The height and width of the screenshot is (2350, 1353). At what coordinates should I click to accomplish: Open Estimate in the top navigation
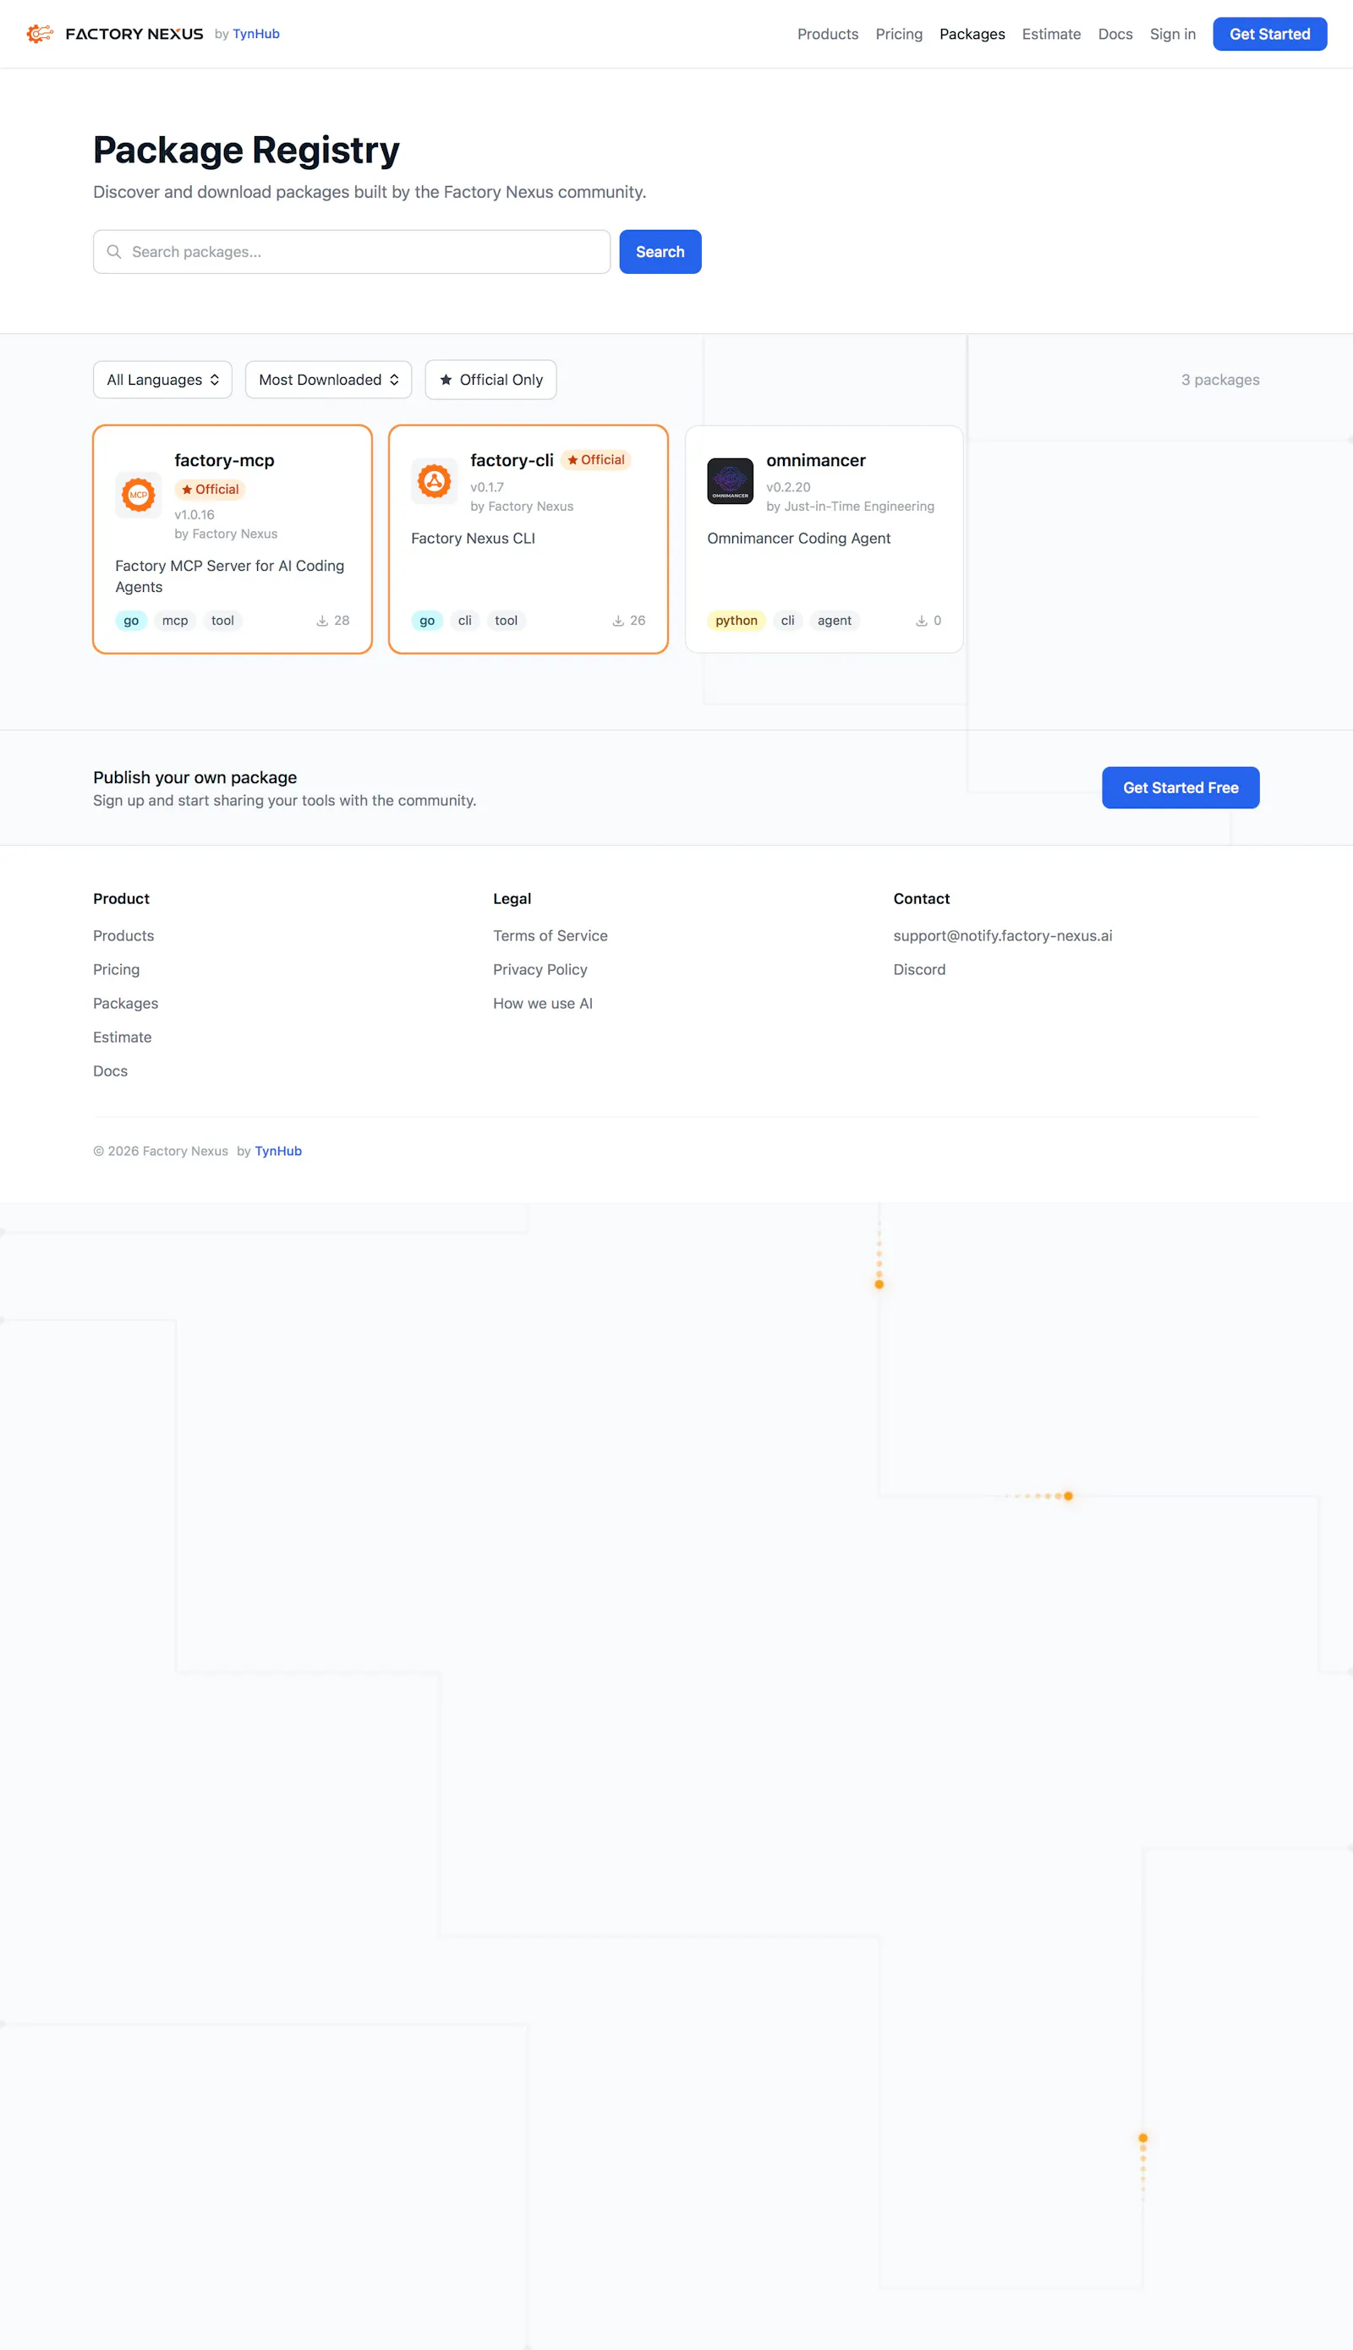[1051, 35]
